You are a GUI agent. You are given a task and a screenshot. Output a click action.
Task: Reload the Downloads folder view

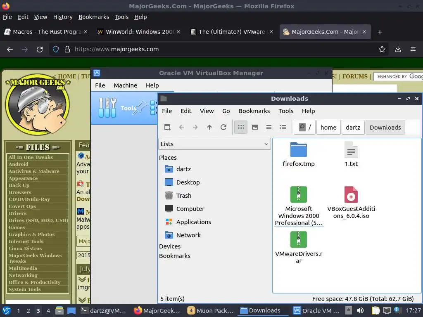[223, 127]
